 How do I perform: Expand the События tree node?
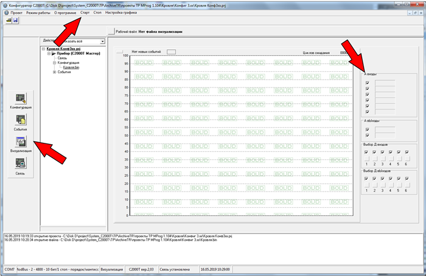click(54, 72)
